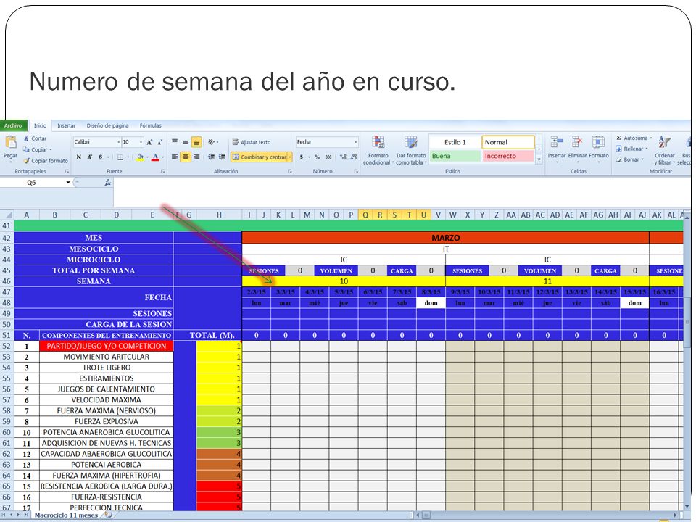Select the Macrociclo 11 meses sheet tab
This screenshot has width=696, height=522.
pos(66,515)
